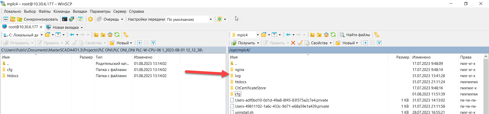489x114 pixels.
Task: Click the Compare directories icon
Action: [x=6, y=19]
